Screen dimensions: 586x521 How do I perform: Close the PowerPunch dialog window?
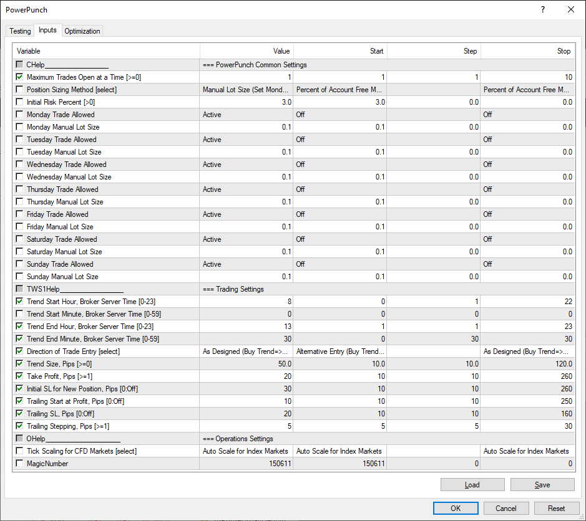[x=570, y=9]
